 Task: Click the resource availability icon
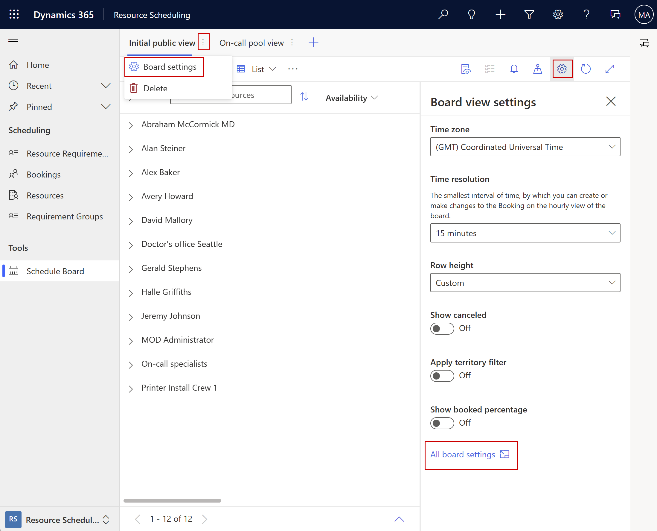click(x=537, y=68)
